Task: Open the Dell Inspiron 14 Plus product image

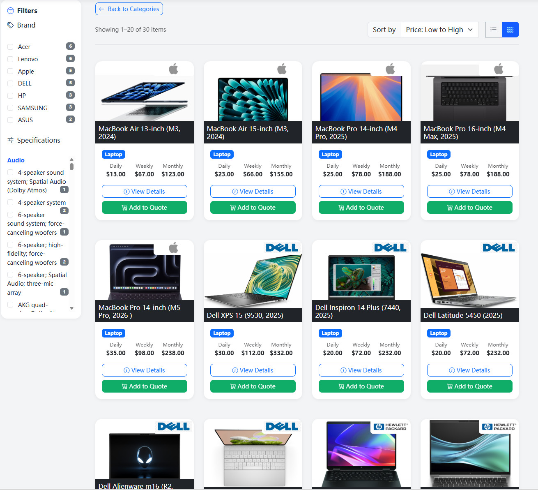Action: click(x=361, y=277)
